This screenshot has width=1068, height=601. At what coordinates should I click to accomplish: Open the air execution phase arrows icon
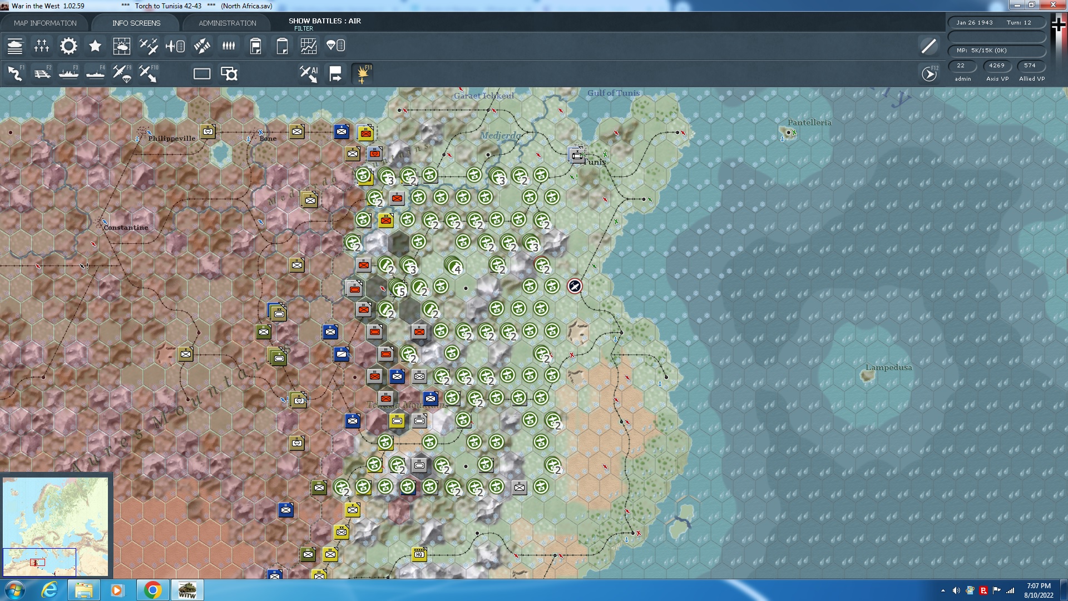coord(202,46)
